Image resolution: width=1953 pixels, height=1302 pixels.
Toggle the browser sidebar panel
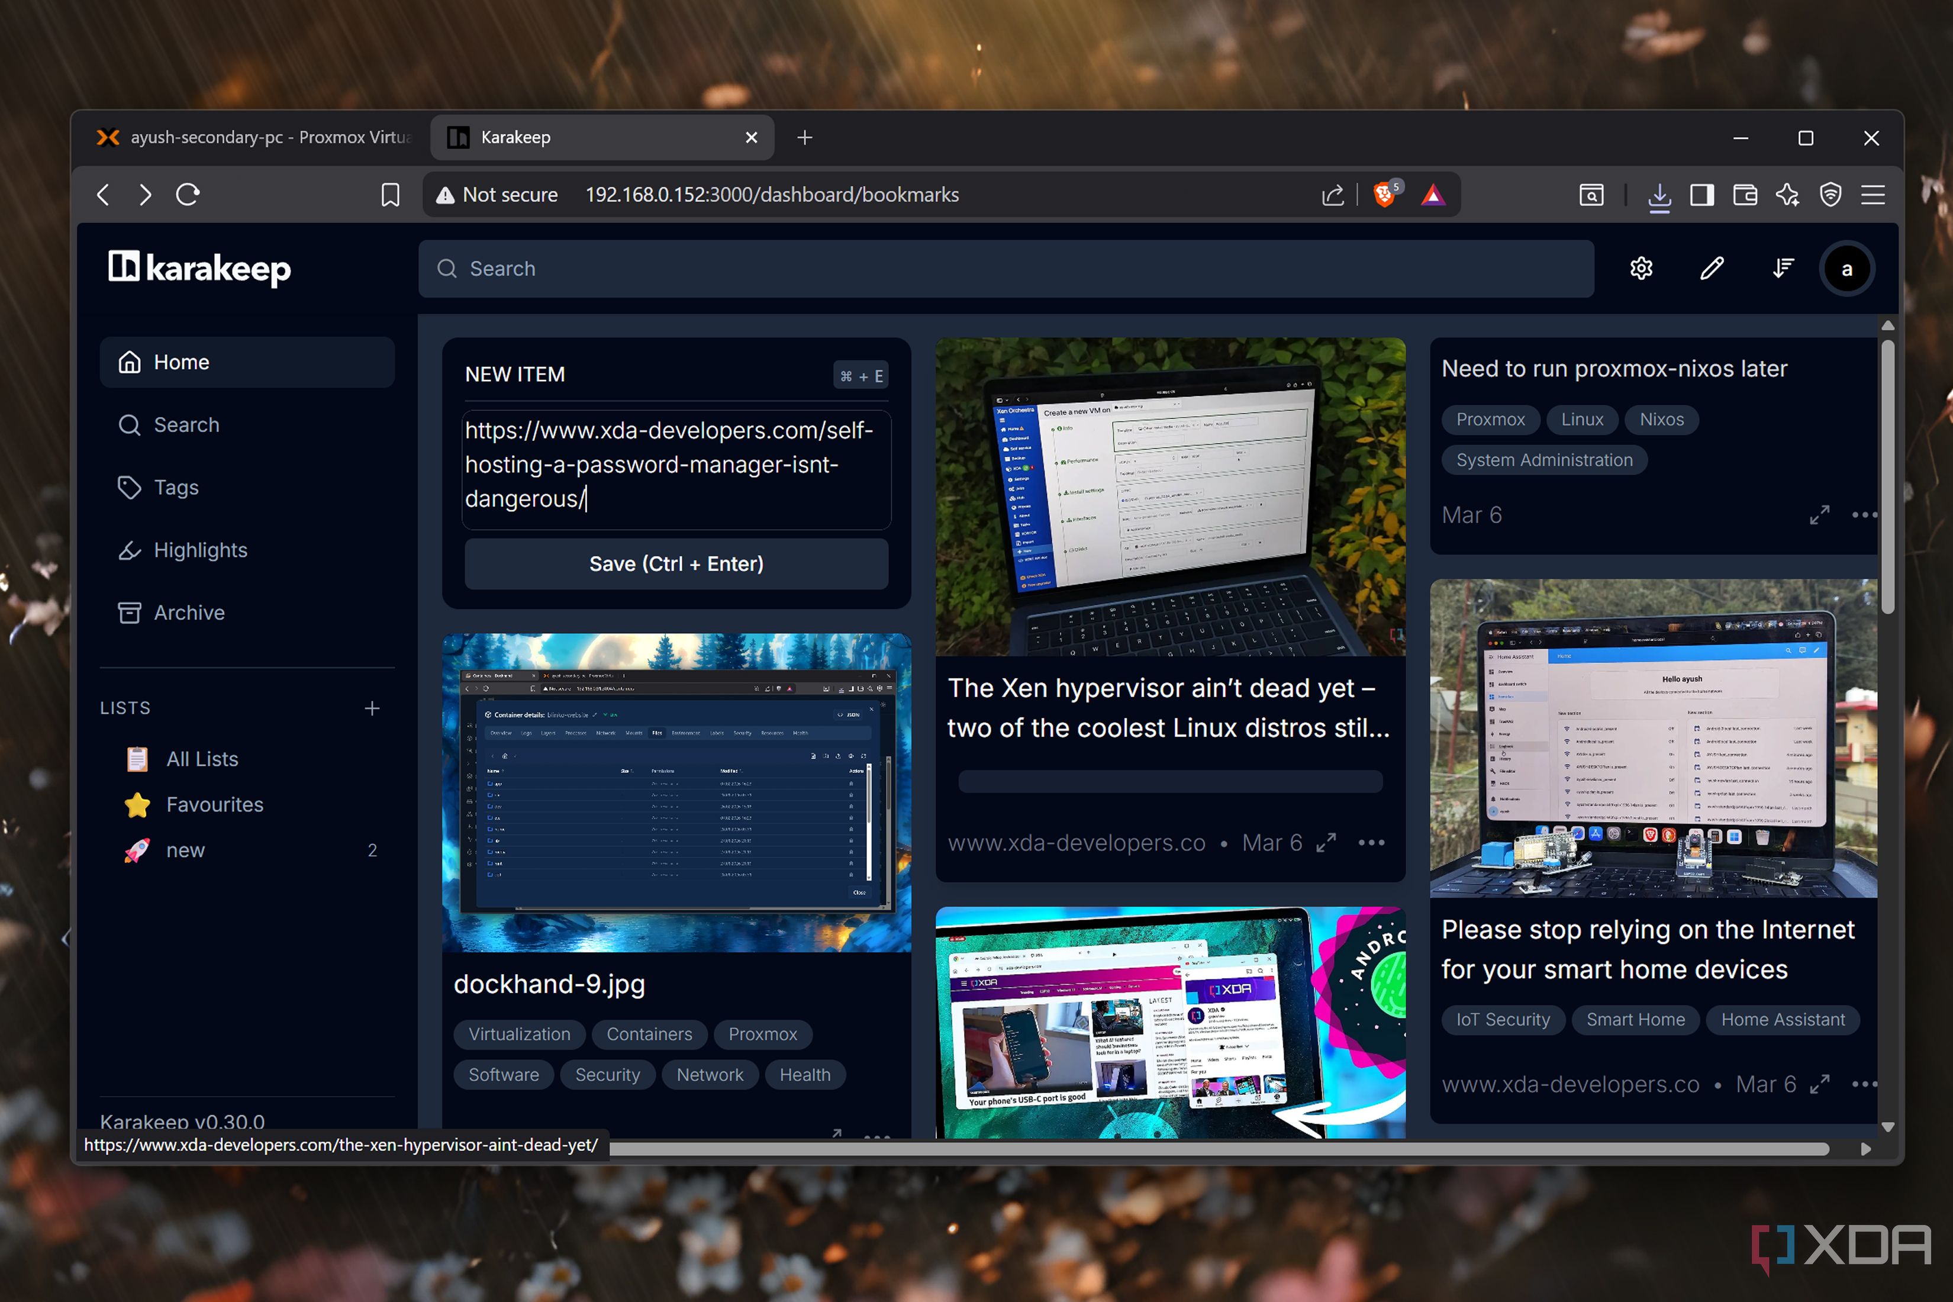pyautogui.click(x=1702, y=194)
